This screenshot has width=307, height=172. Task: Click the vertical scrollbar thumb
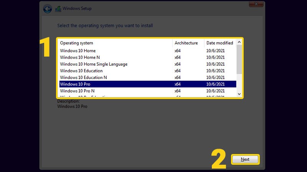tap(239, 60)
